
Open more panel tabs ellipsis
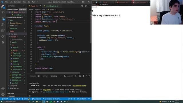pyautogui.click(x=61, y=76)
